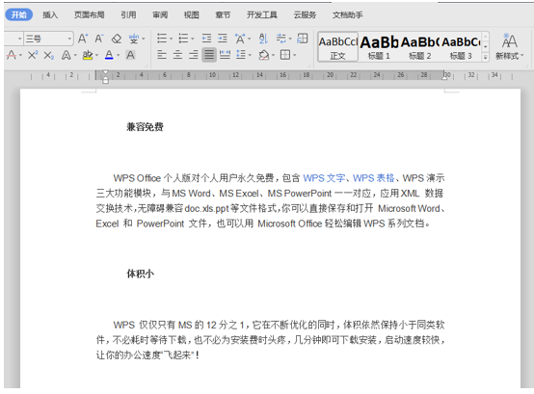The height and width of the screenshot is (394, 534).
Task: Apply text effects outlined A icon
Action: pos(67,55)
